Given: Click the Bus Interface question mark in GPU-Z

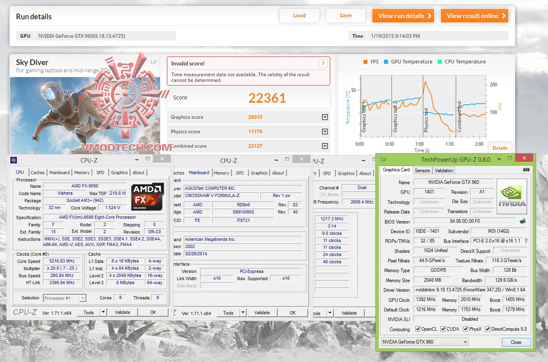Looking at the screenshot, I should (x=526, y=241).
